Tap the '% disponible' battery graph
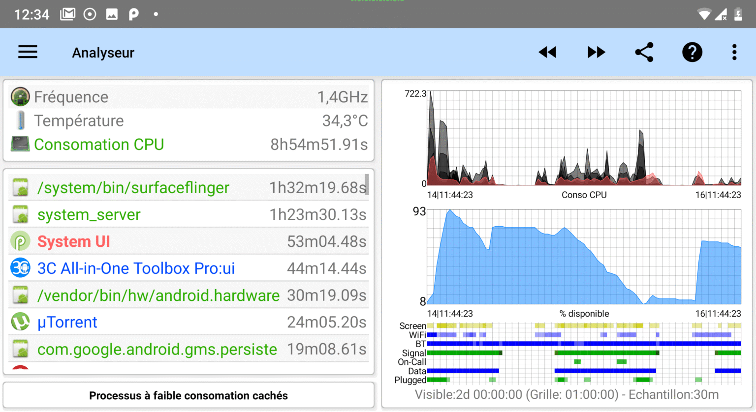The height and width of the screenshot is (412, 756). click(584, 257)
